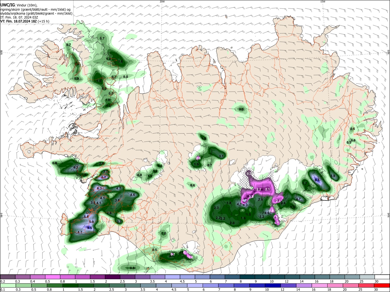Click the 8.8 precipitation value in the southeast

(317, 180)
